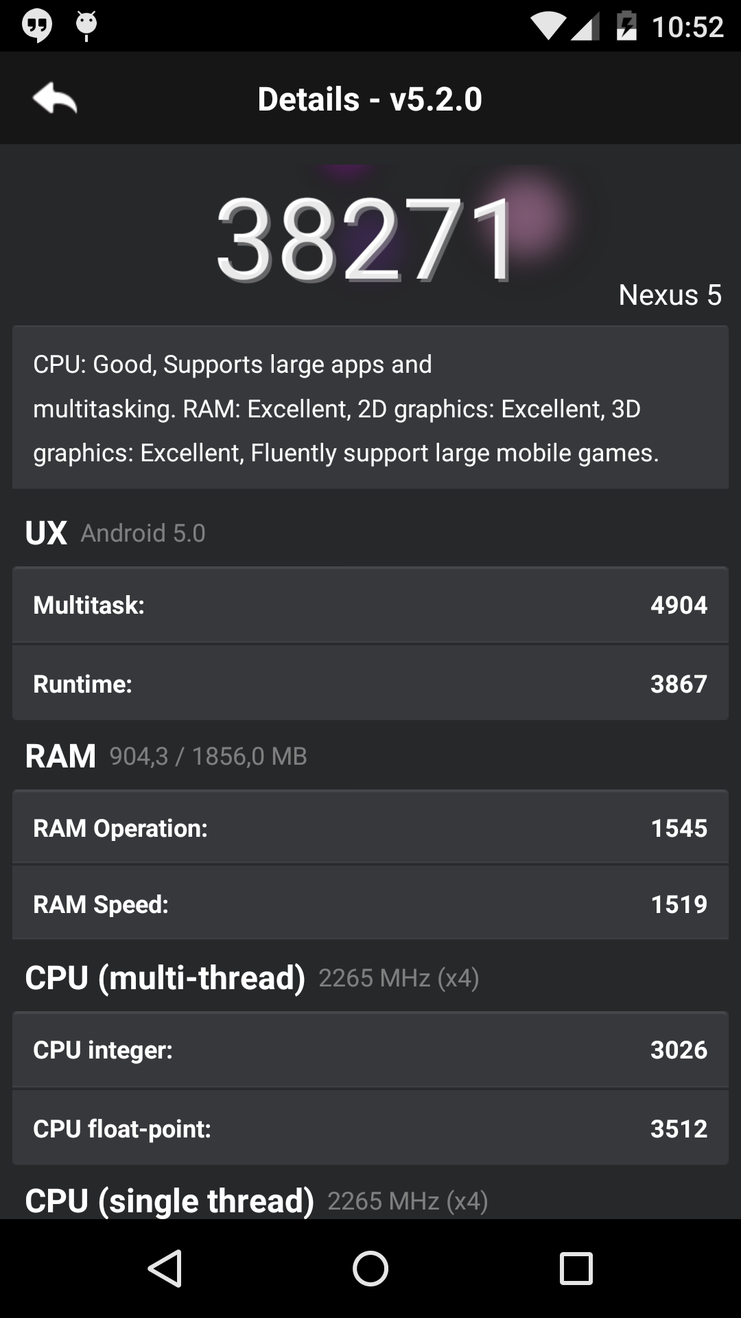741x1318 pixels.
Task: Select the CPU integer row
Action: tap(370, 1050)
